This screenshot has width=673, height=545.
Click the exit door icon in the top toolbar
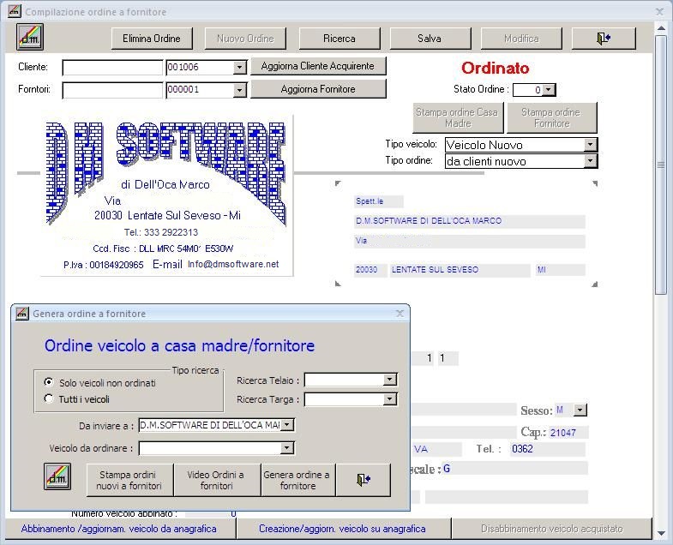(604, 39)
